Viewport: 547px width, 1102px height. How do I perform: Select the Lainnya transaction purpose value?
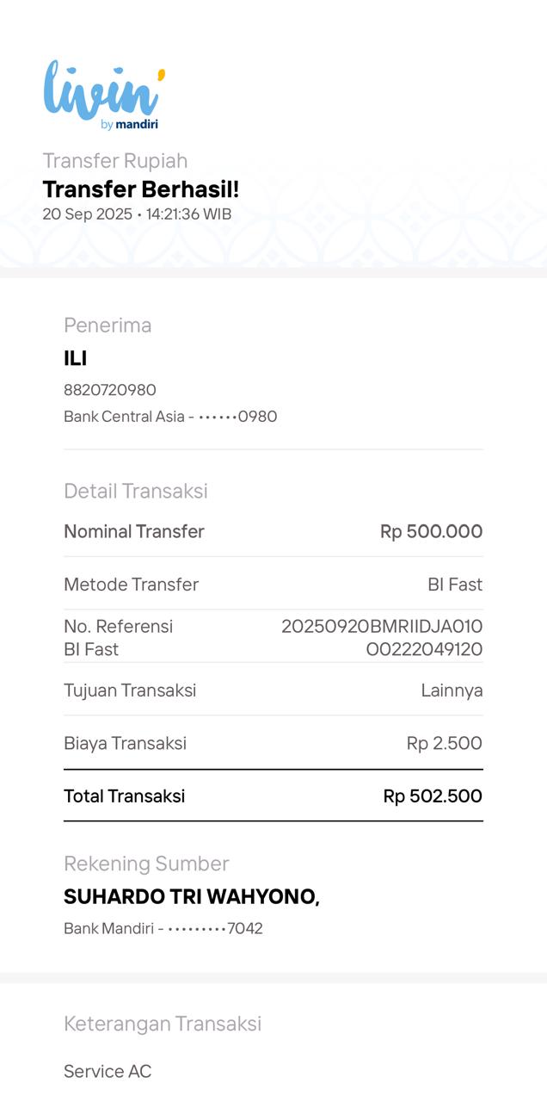pos(452,690)
